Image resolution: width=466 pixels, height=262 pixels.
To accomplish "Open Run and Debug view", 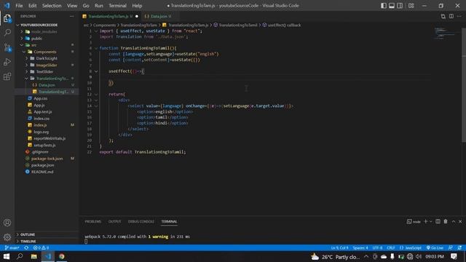I will click(x=7, y=62).
